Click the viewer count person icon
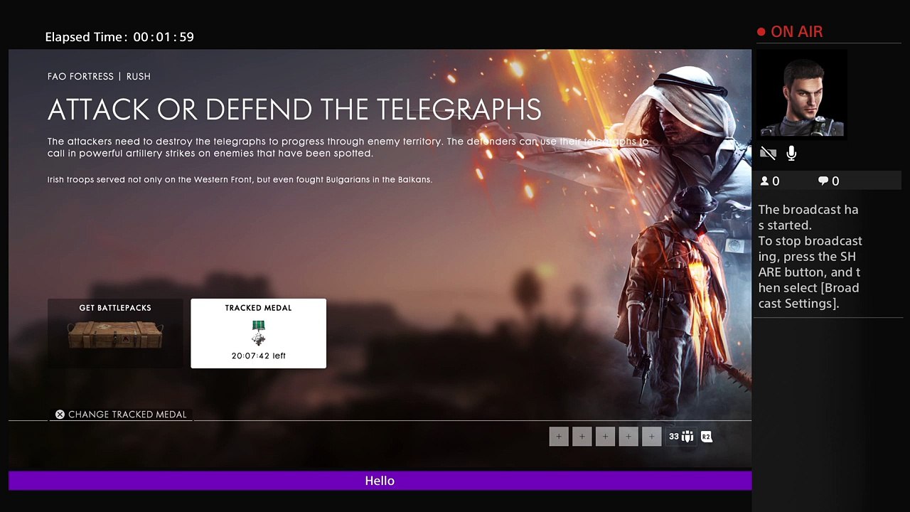910x512 pixels. click(765, 181)
